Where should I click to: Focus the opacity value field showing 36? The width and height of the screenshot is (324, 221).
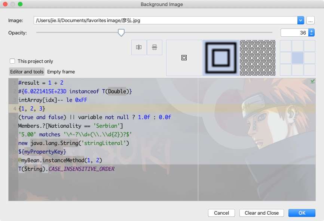pos(294,33)
